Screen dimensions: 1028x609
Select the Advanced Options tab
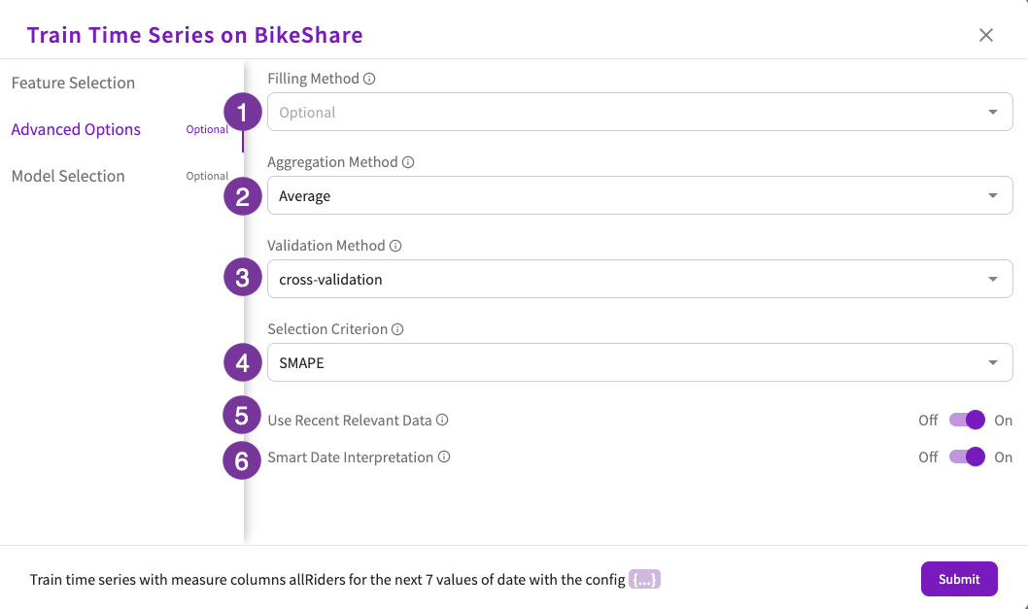pos(76,129)
